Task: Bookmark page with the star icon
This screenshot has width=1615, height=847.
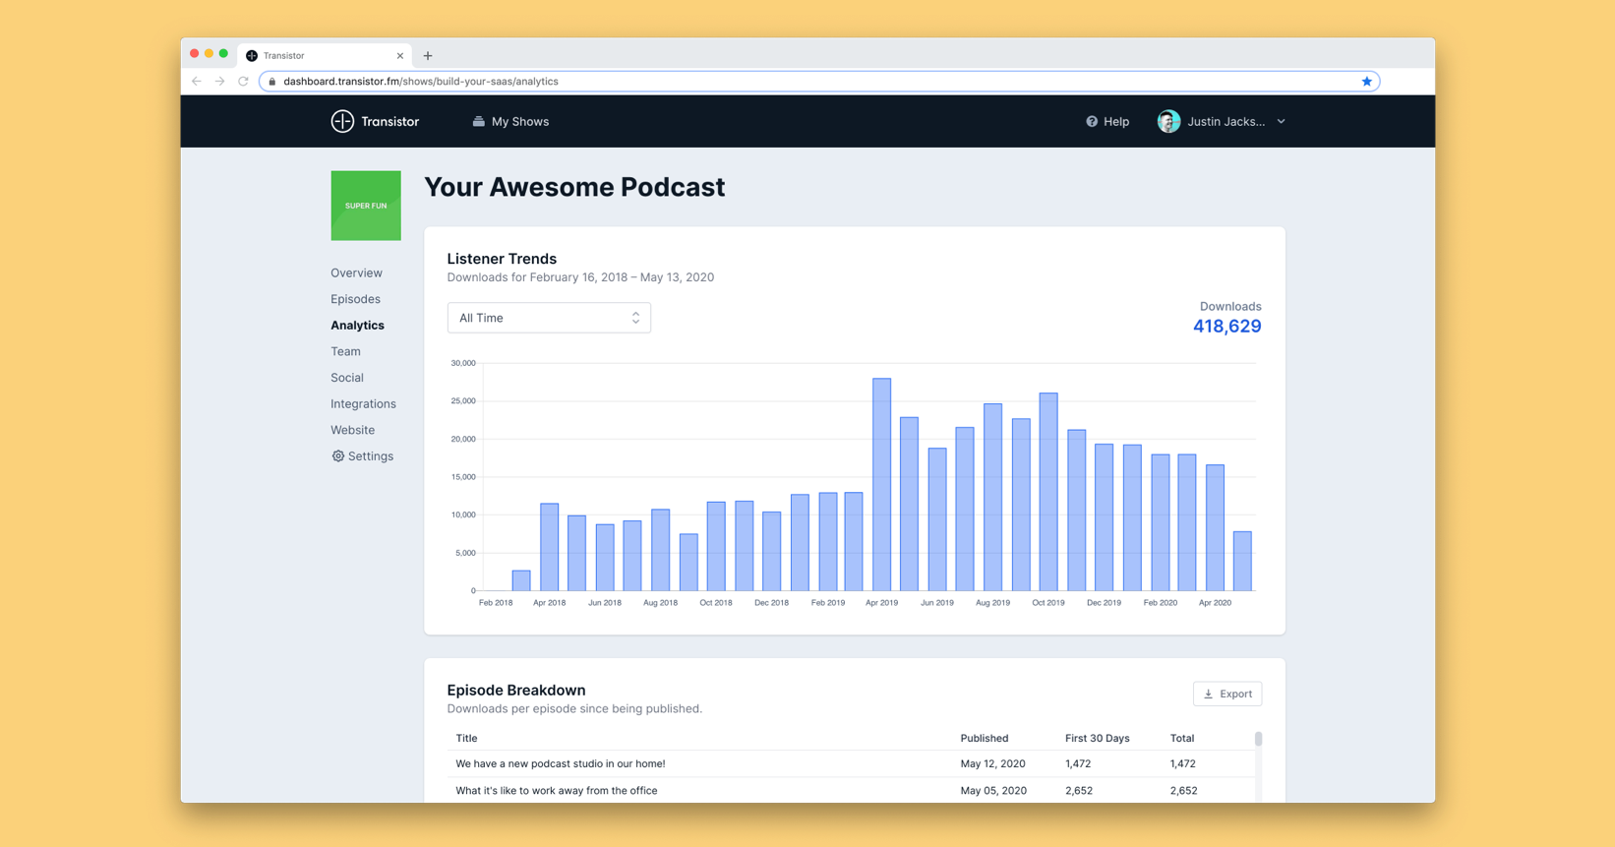Action: pyautogui.click(x=1366, y=82)
